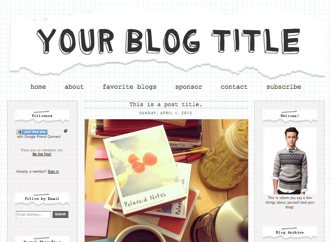Open the contact page link
332x242 pixels.
click(234, 87)
